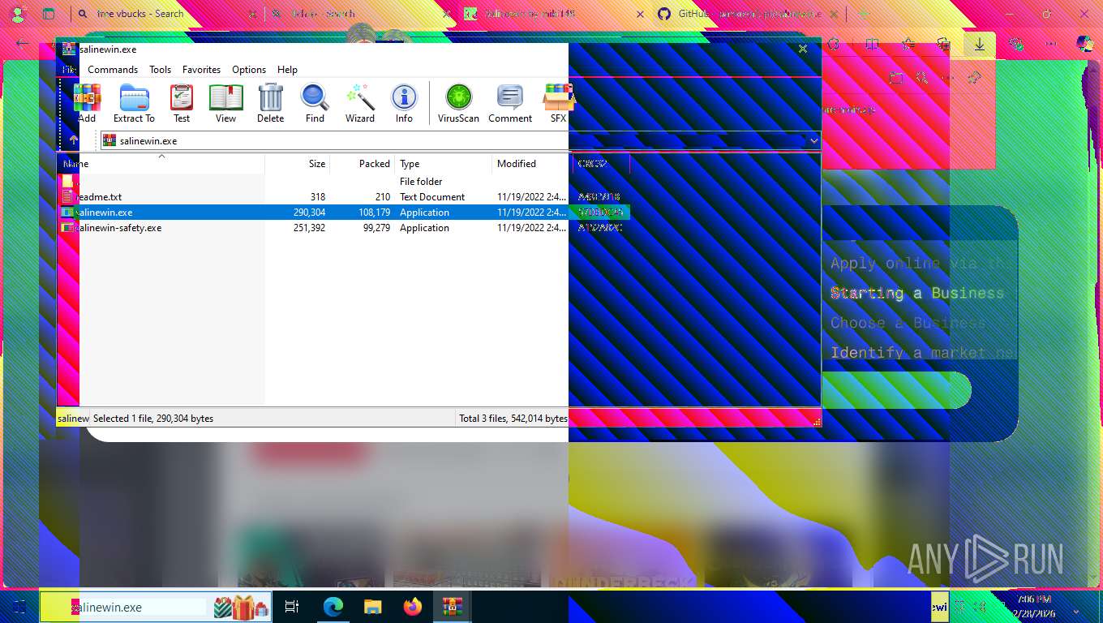The height and width of the screenshot is (623, 1103).
Task: Open the new browser tab plus button
Action: click(x=862, y=14)
